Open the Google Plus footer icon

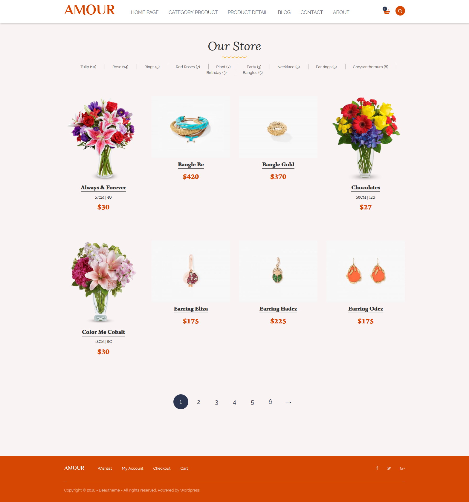402,468
